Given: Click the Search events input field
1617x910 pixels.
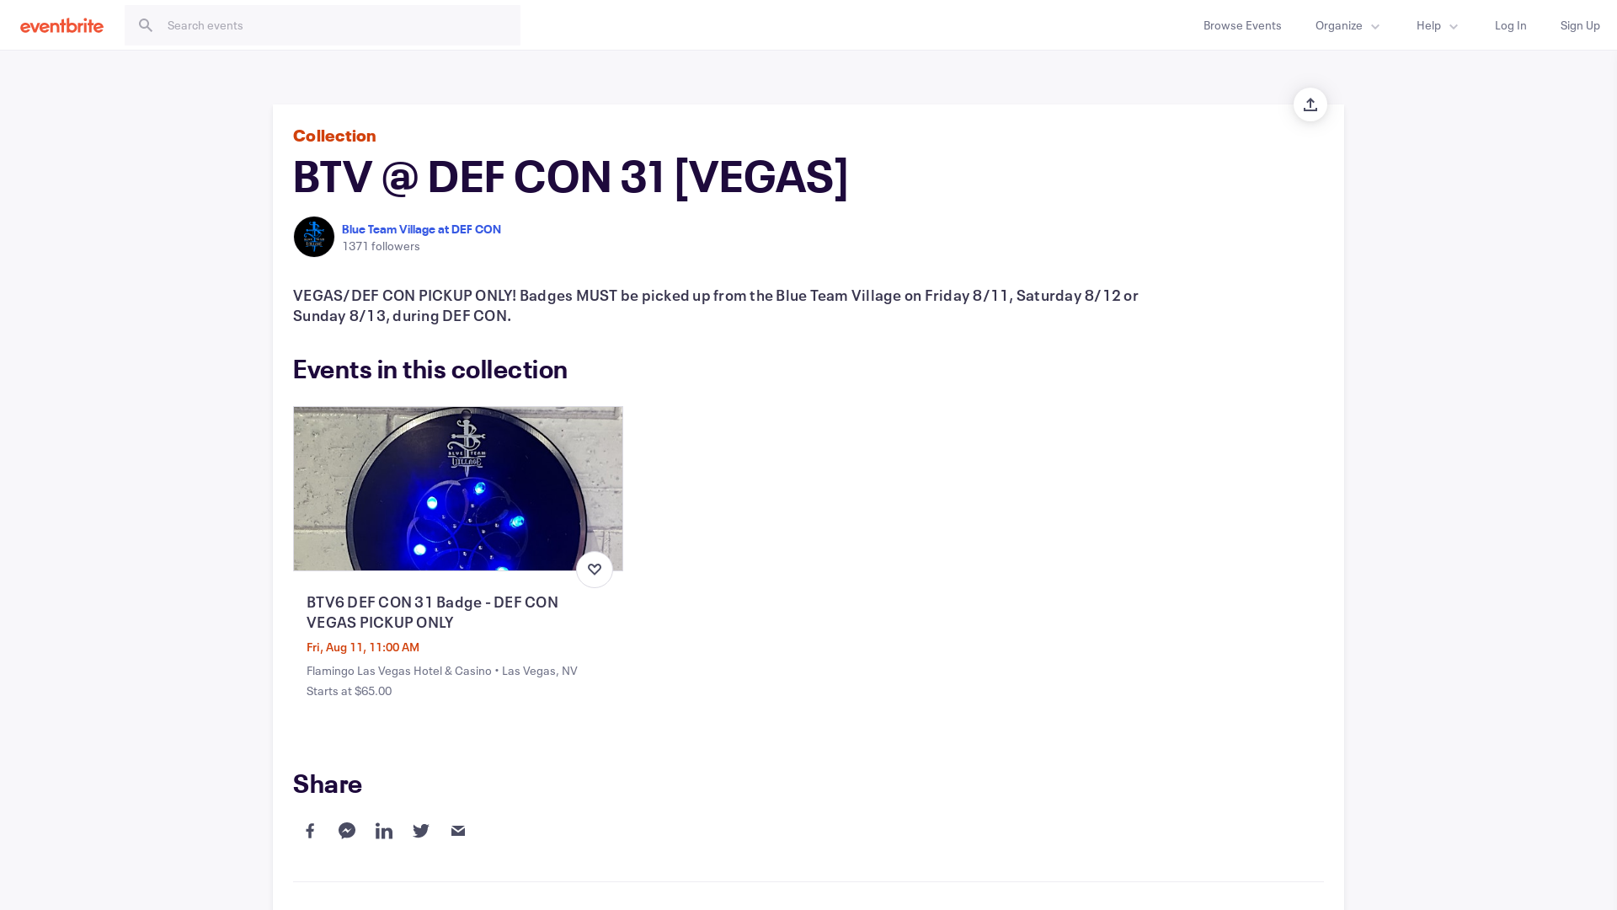Looking at the screenshot, I should [x=322, y=24].
